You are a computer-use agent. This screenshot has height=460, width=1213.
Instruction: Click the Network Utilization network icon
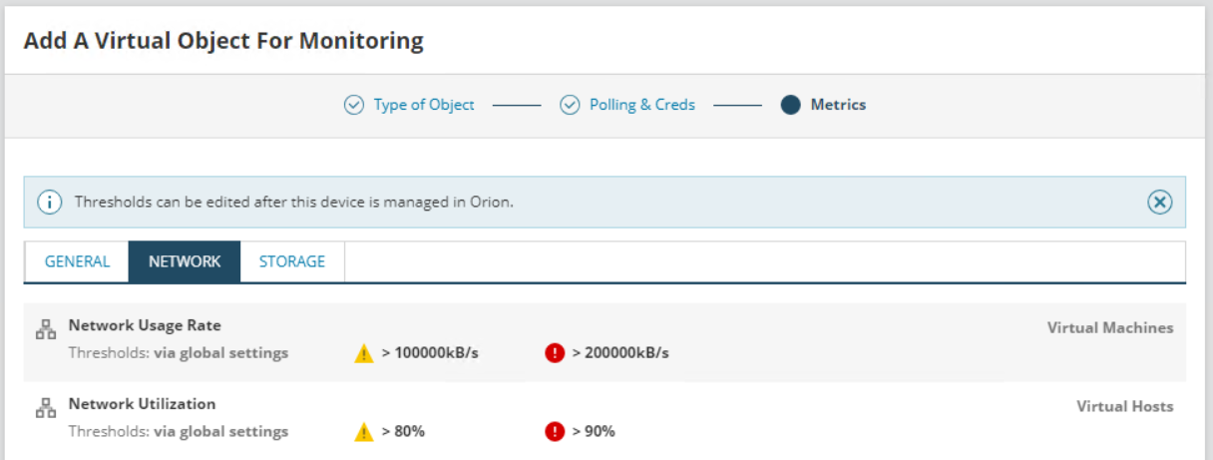[46, 409]
